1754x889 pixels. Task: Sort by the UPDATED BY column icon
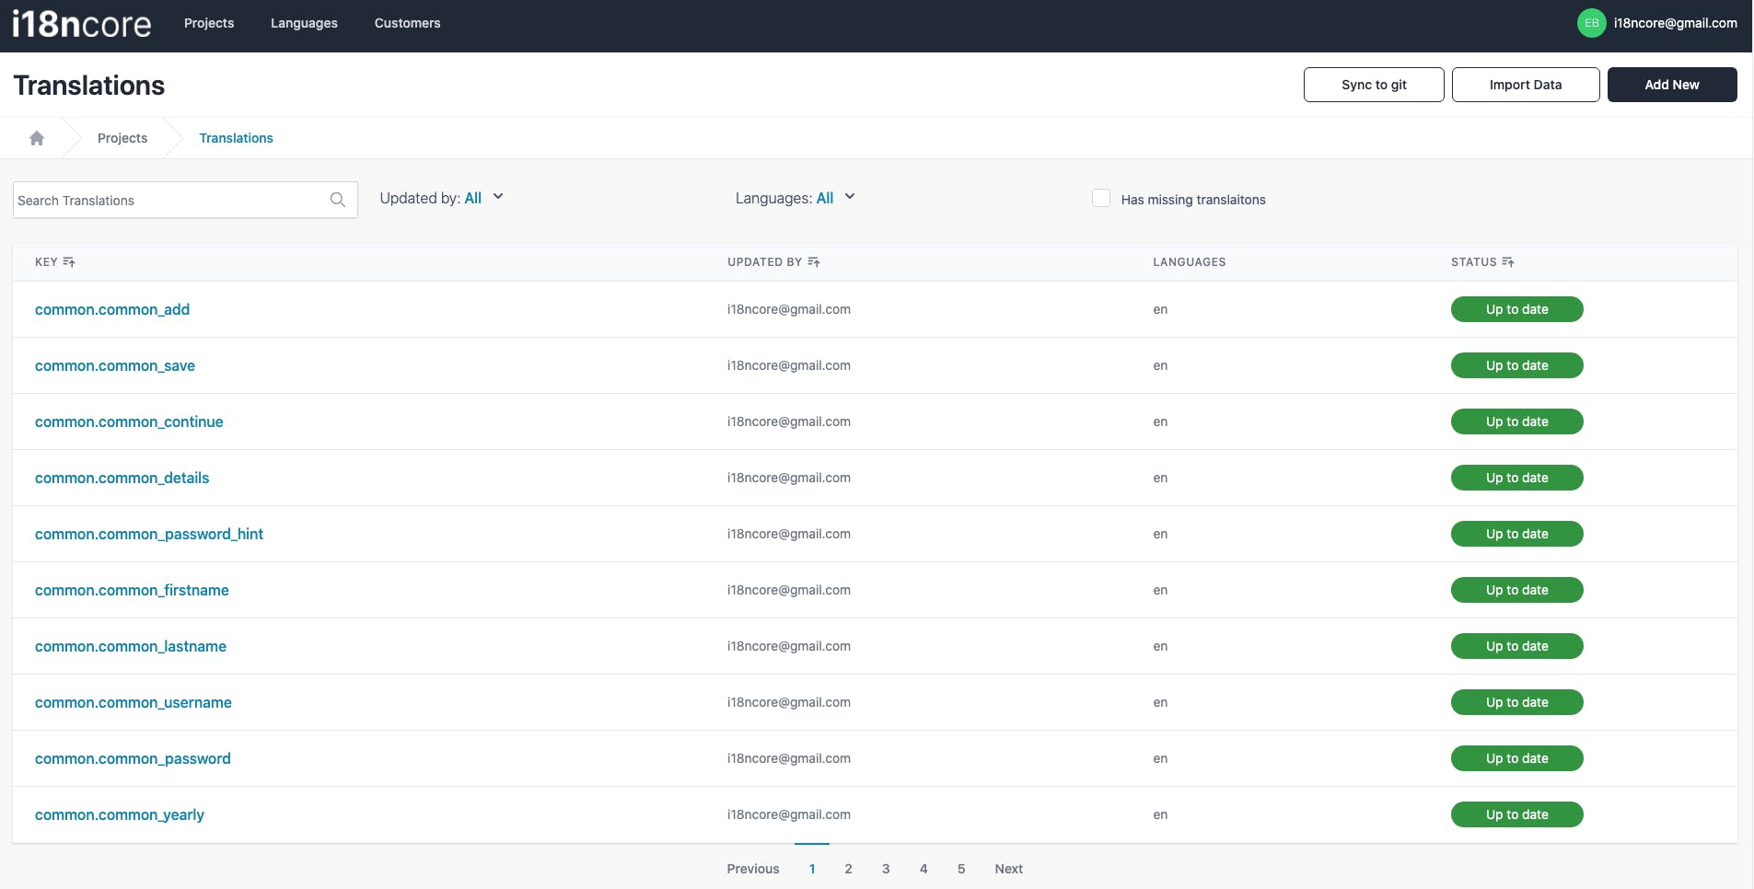coord(814,262)
